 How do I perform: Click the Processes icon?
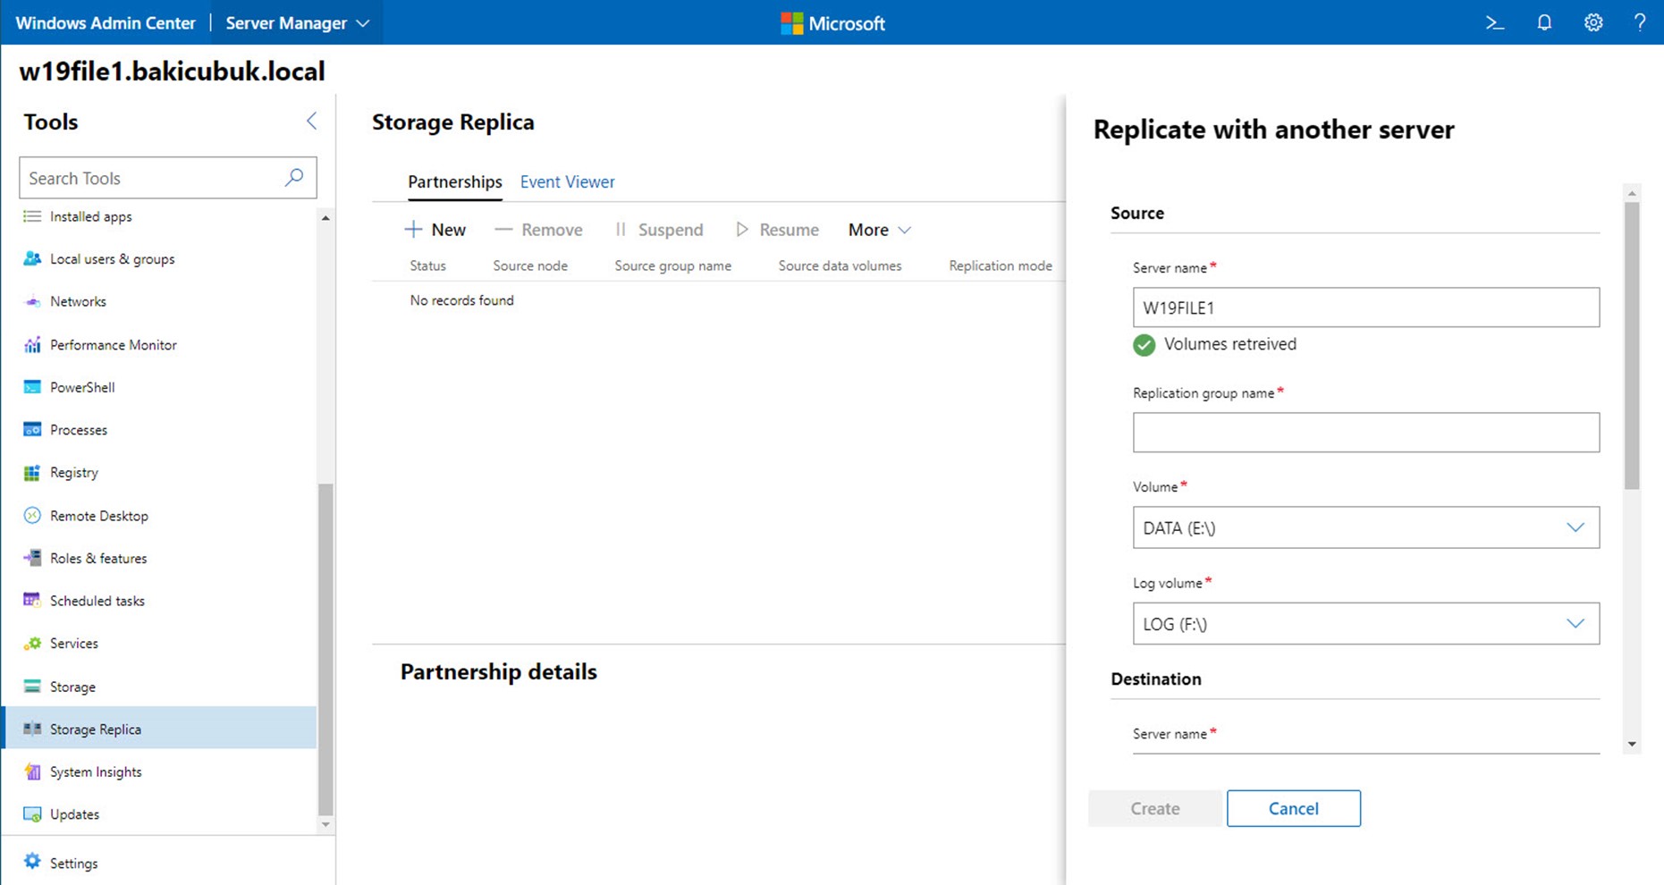point(32,429)
